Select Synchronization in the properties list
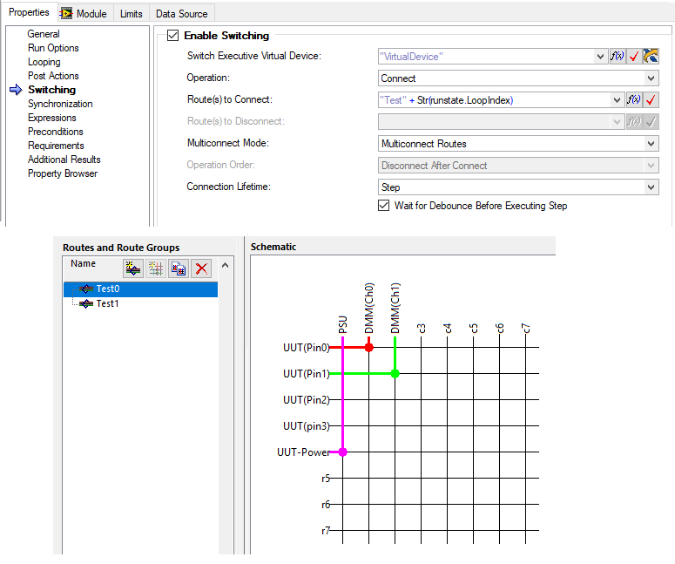 coord(60,104)
